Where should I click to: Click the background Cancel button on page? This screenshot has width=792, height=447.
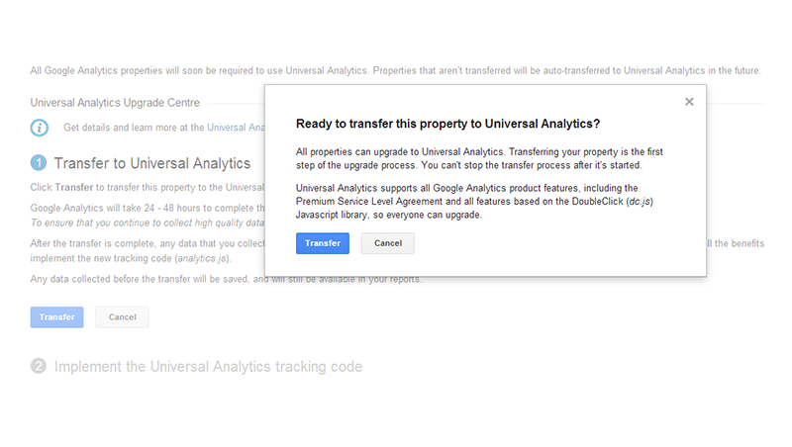pos(122,317)
